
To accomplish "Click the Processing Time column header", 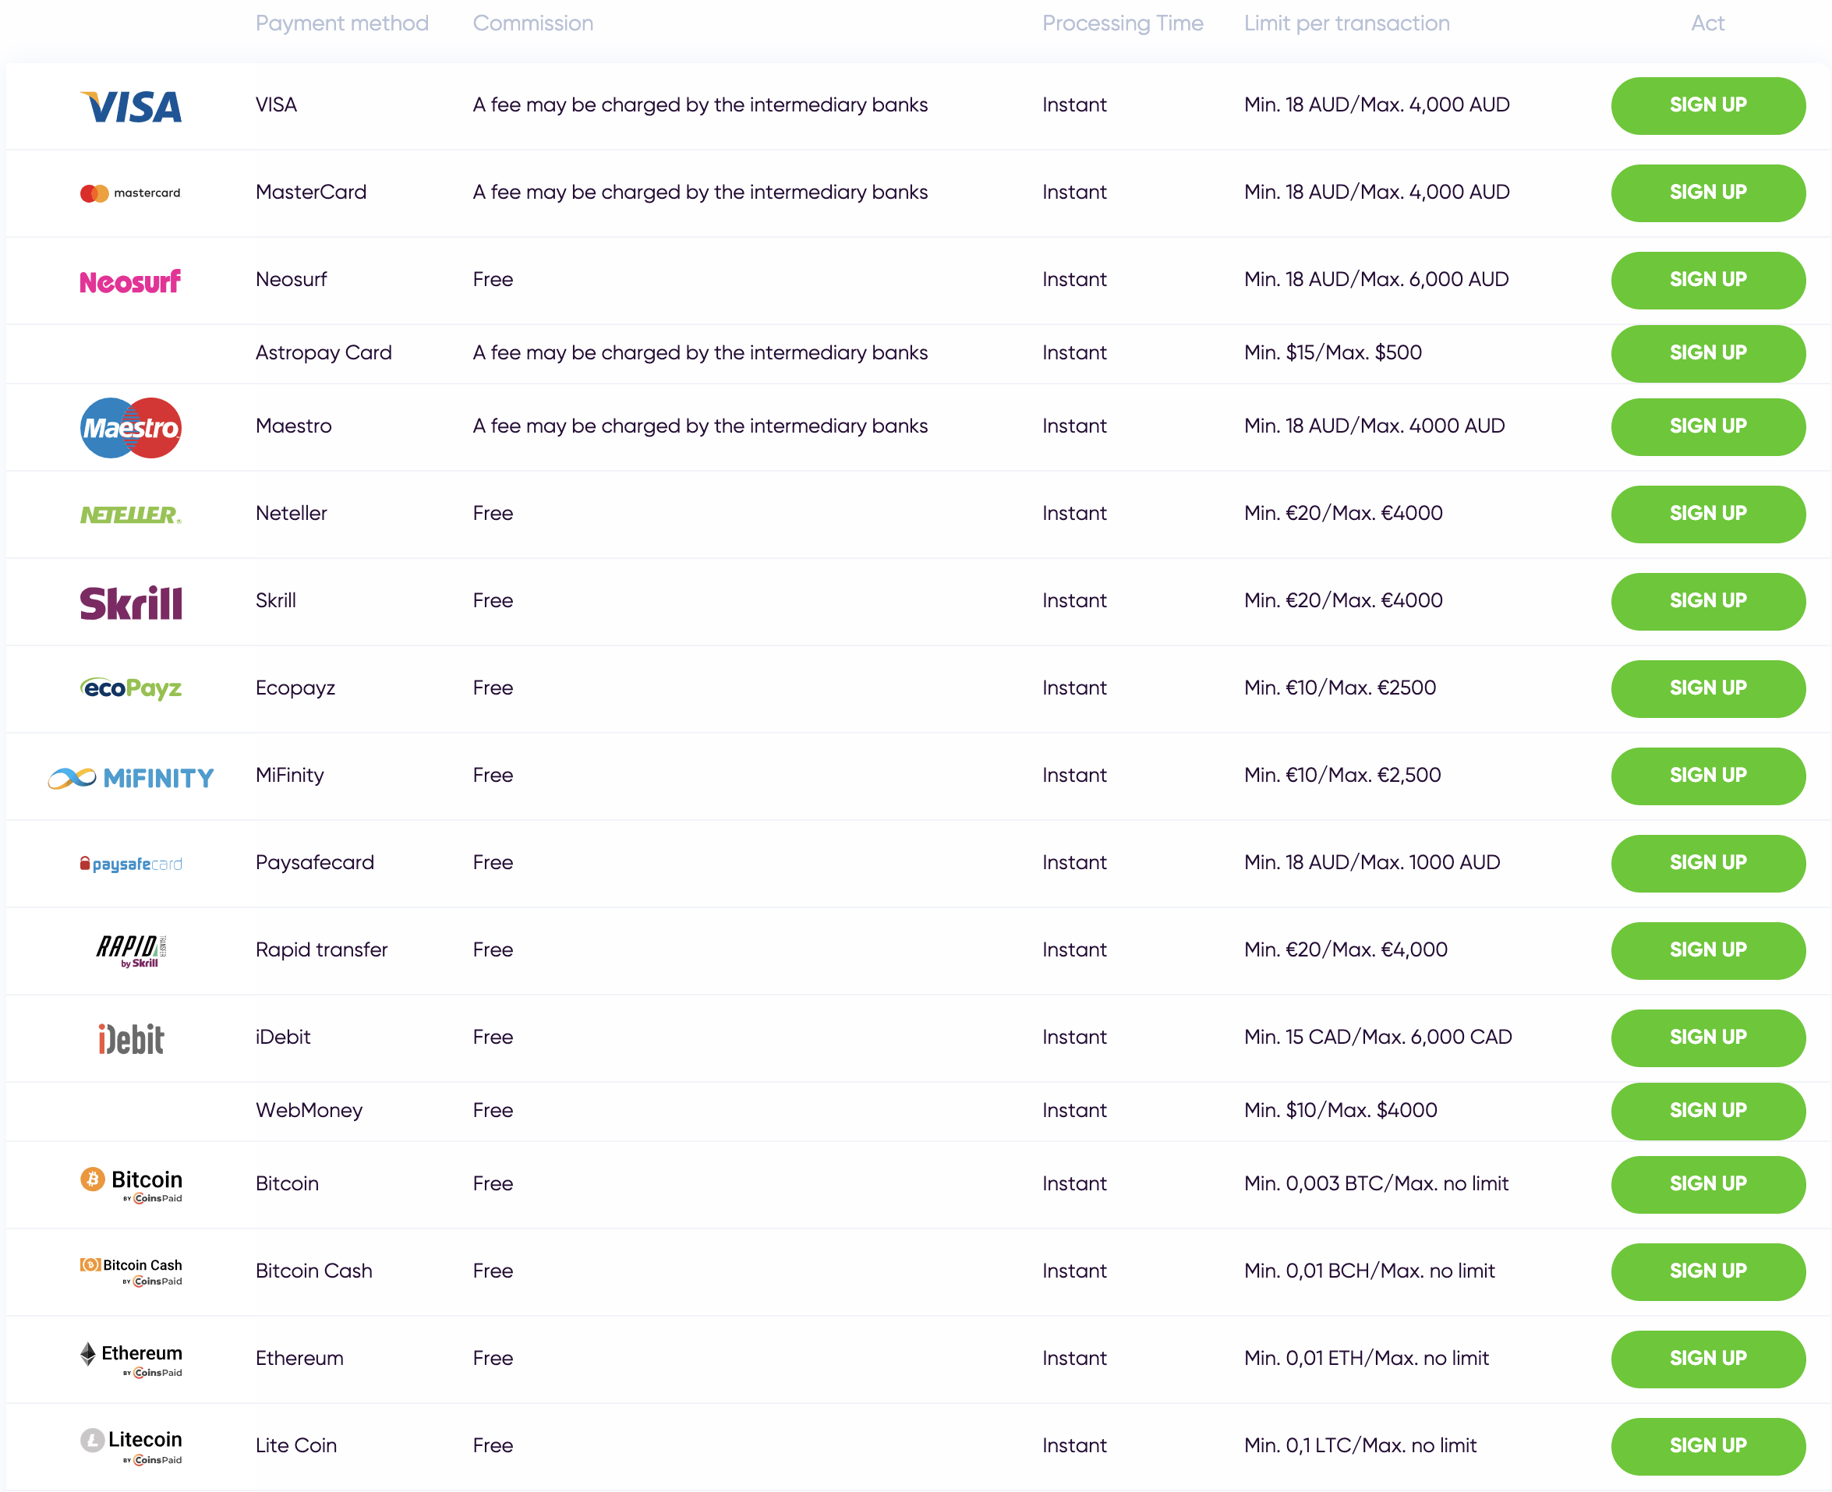I will 1123,23.
